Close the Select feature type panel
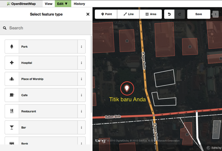Image resolution: width=222 pixels, height=151 pixels. (88, 14)
